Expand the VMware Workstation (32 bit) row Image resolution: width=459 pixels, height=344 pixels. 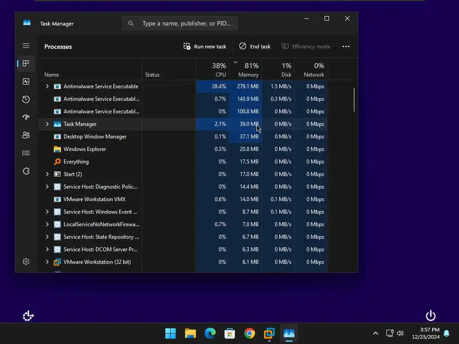(x=47, y=262)
